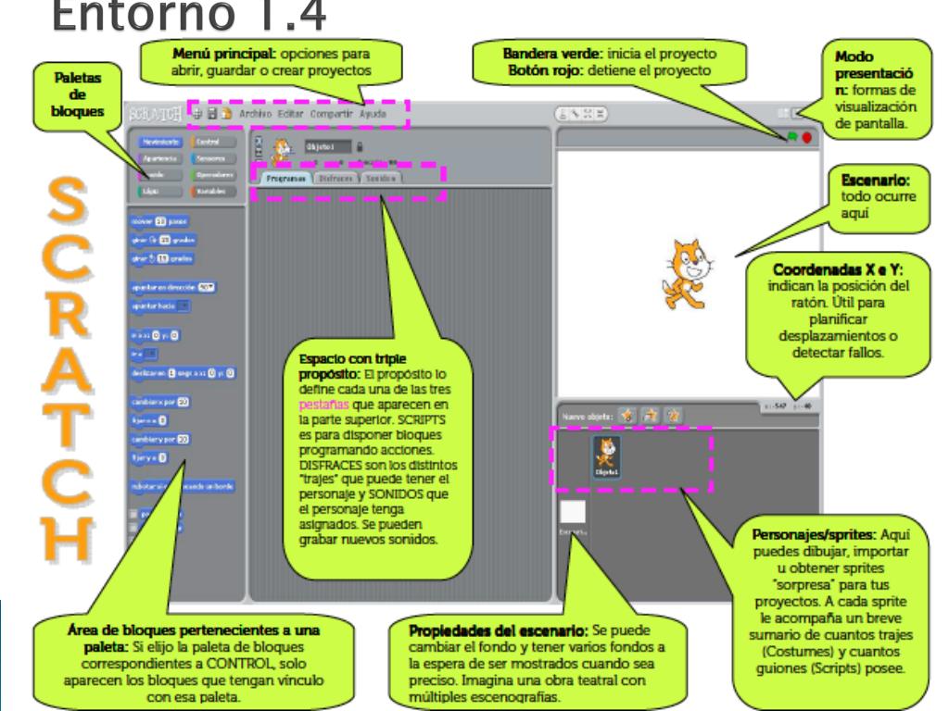Select the Operadores block palette
Image resolution: width=949 pixels, height=711 pixels.
pyautogui.click(x=213, y=175)
